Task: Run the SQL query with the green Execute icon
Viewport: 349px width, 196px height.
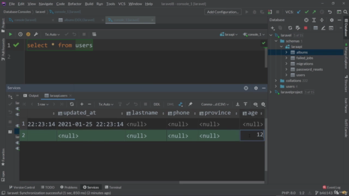Action: coord(10,34)
